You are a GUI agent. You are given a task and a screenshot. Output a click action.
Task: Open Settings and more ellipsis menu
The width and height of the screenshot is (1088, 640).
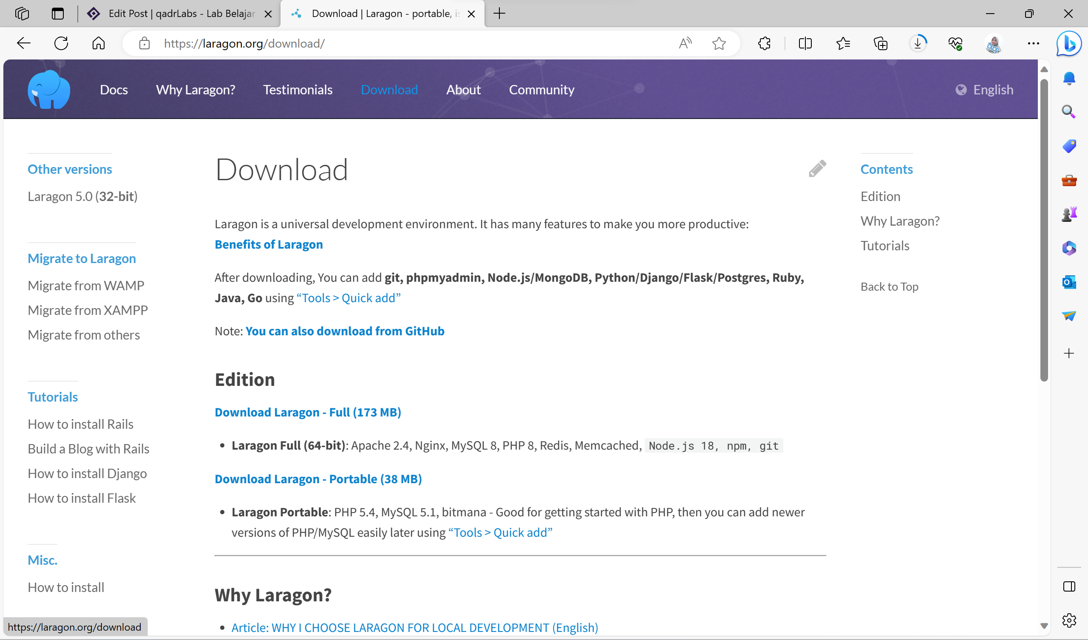[x=1034, y=43]
